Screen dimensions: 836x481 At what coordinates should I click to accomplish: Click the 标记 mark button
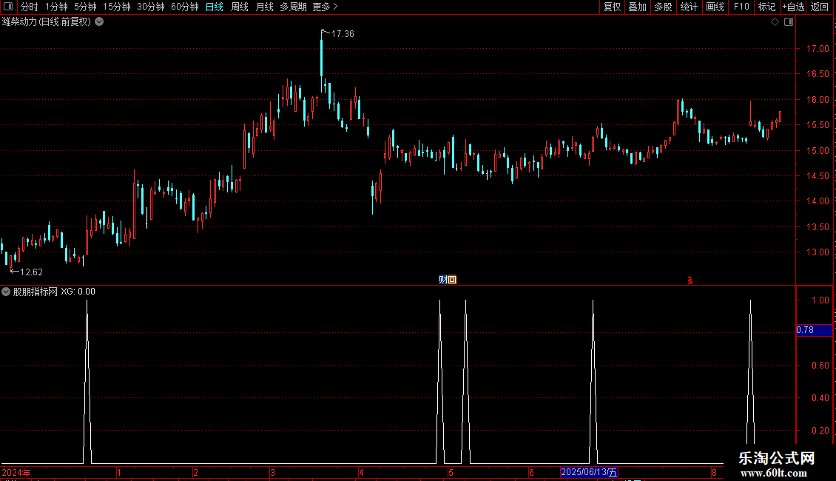[766, 7]
